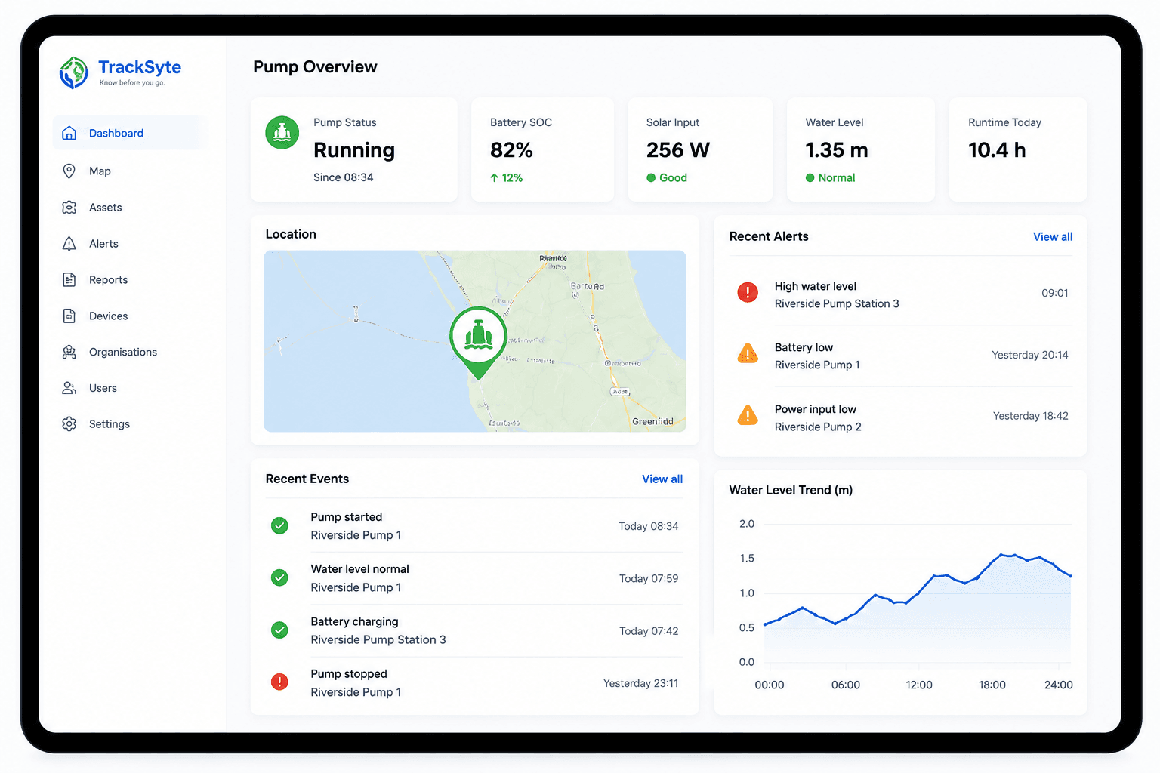This screenshot has width=1160, height=773.
Task: Click the Reports document icon
Action: click(69, 279)
